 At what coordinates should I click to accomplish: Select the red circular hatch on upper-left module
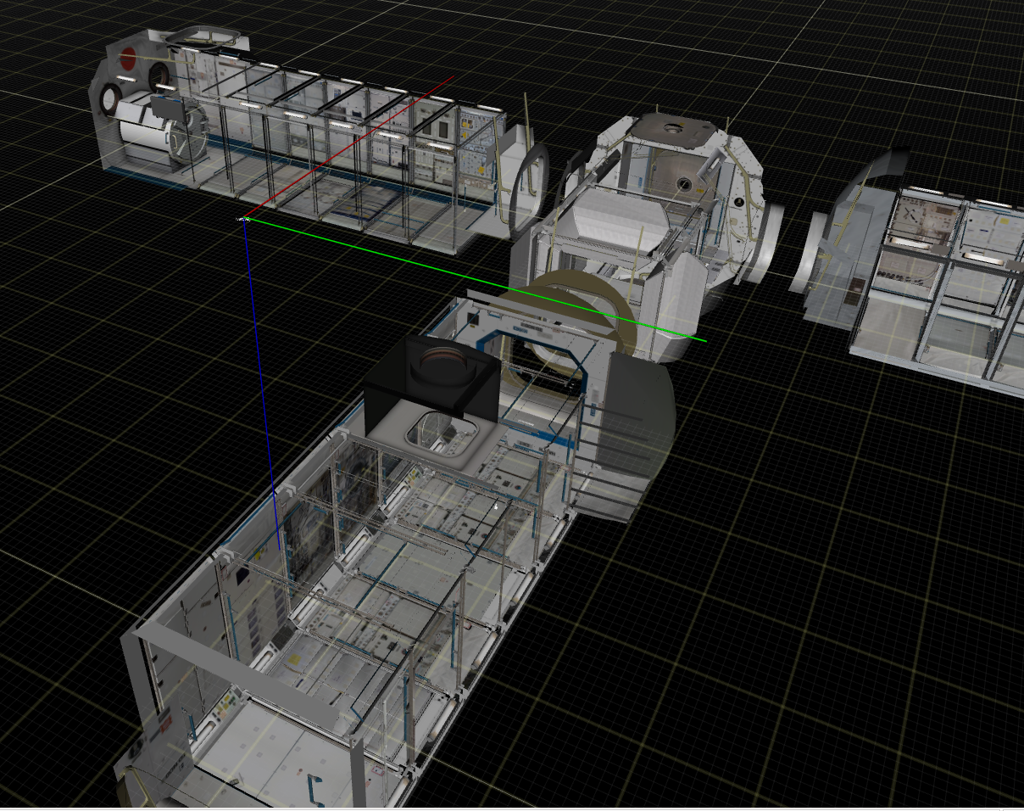coord(128,58)
